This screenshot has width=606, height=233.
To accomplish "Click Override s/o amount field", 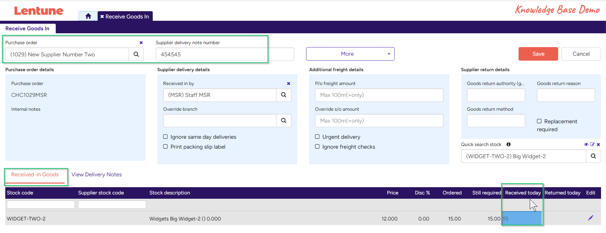I will pyautogui.click(x=379, y=121).
